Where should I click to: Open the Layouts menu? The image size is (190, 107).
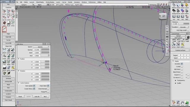(32, 2)
